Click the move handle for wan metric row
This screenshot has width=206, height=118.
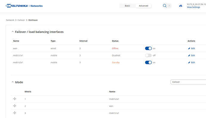(15, 106)
